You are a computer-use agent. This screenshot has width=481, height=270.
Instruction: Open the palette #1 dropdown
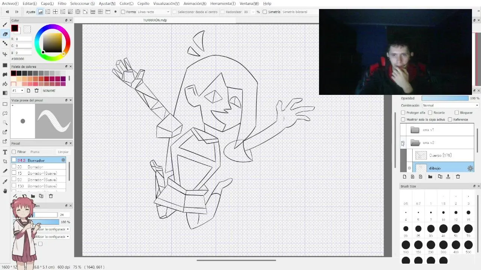[18, 91]
